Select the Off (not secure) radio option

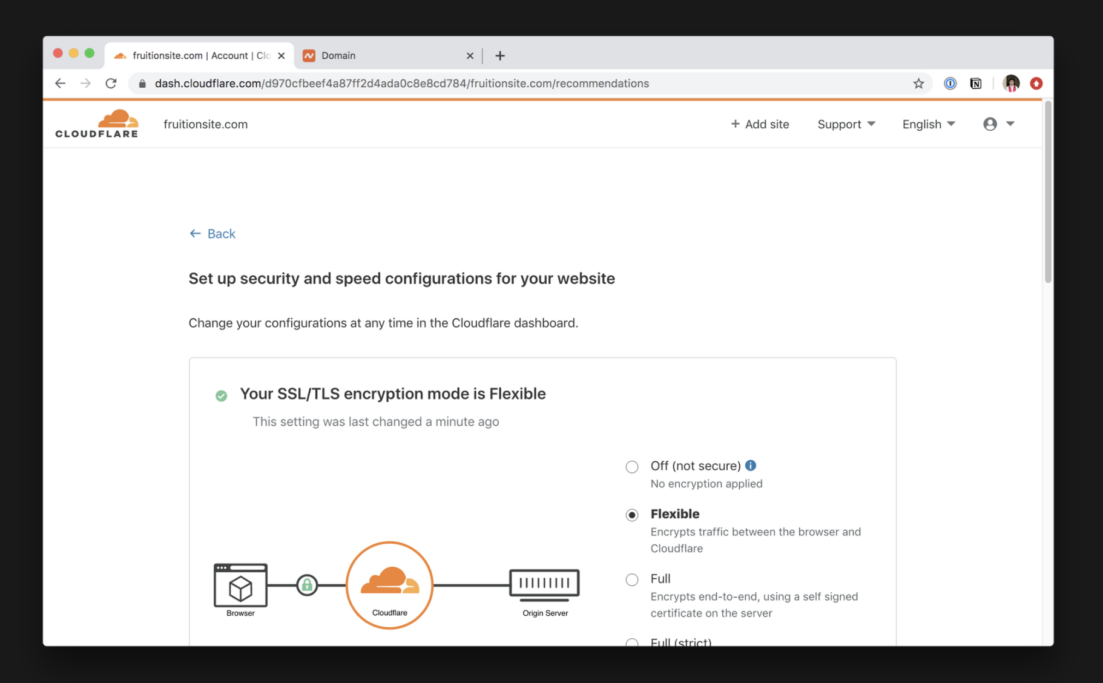tap(632, 467)
